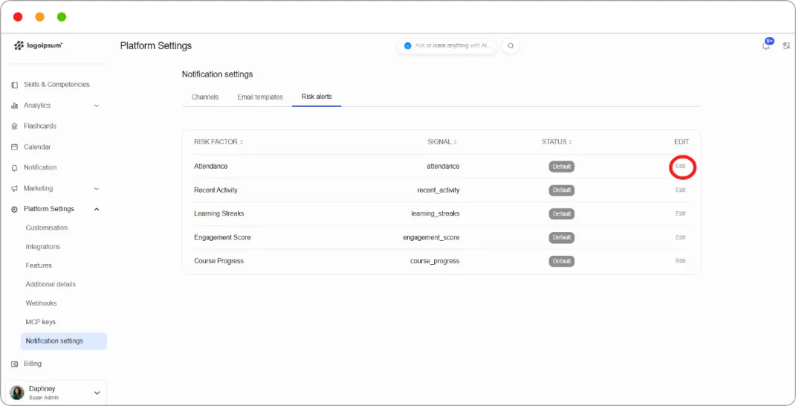Click the green macOS fullscreen button
796x406 pixels.
(x=62, y=17)
